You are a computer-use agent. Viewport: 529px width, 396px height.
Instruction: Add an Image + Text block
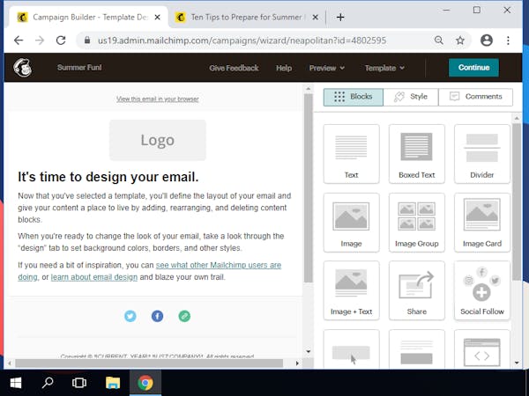pos(351,290)
